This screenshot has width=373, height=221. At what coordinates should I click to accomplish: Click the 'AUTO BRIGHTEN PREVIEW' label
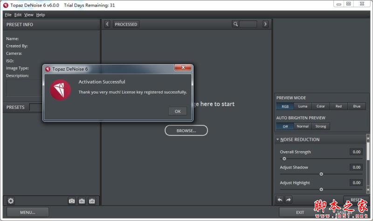[301, 118]
